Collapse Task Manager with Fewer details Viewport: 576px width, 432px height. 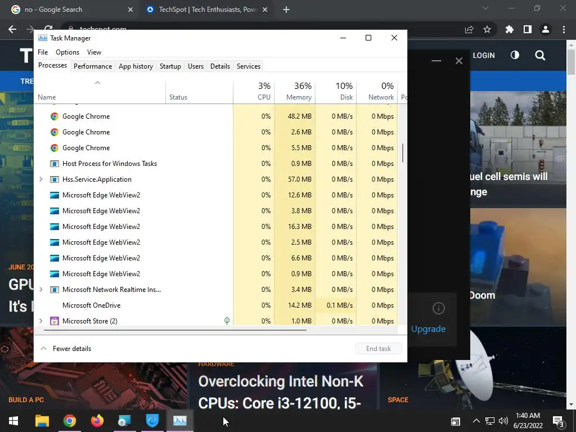66,349
